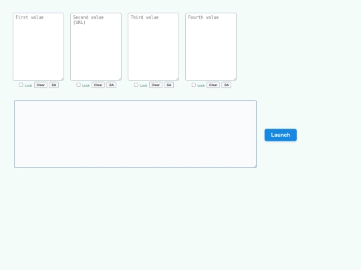Click the Lock label under First value
The image size is (361, 270).
(x=28, y=85)
